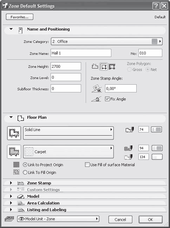The height and width of the screenshot is (228, 170).
Task: Choose reference line zone construction method icon
Action: coord(112,67)
